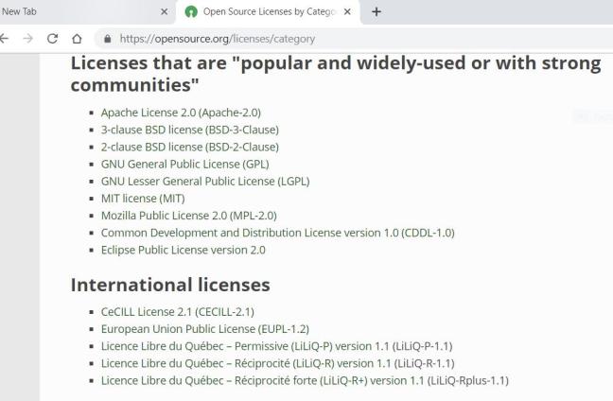The height and width of the screenshot is (401, 613).
Task: Close the Open Source Licenses tab
Action: click(347, 11)
